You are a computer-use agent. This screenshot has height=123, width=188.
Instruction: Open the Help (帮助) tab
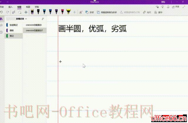pos(37,7)
